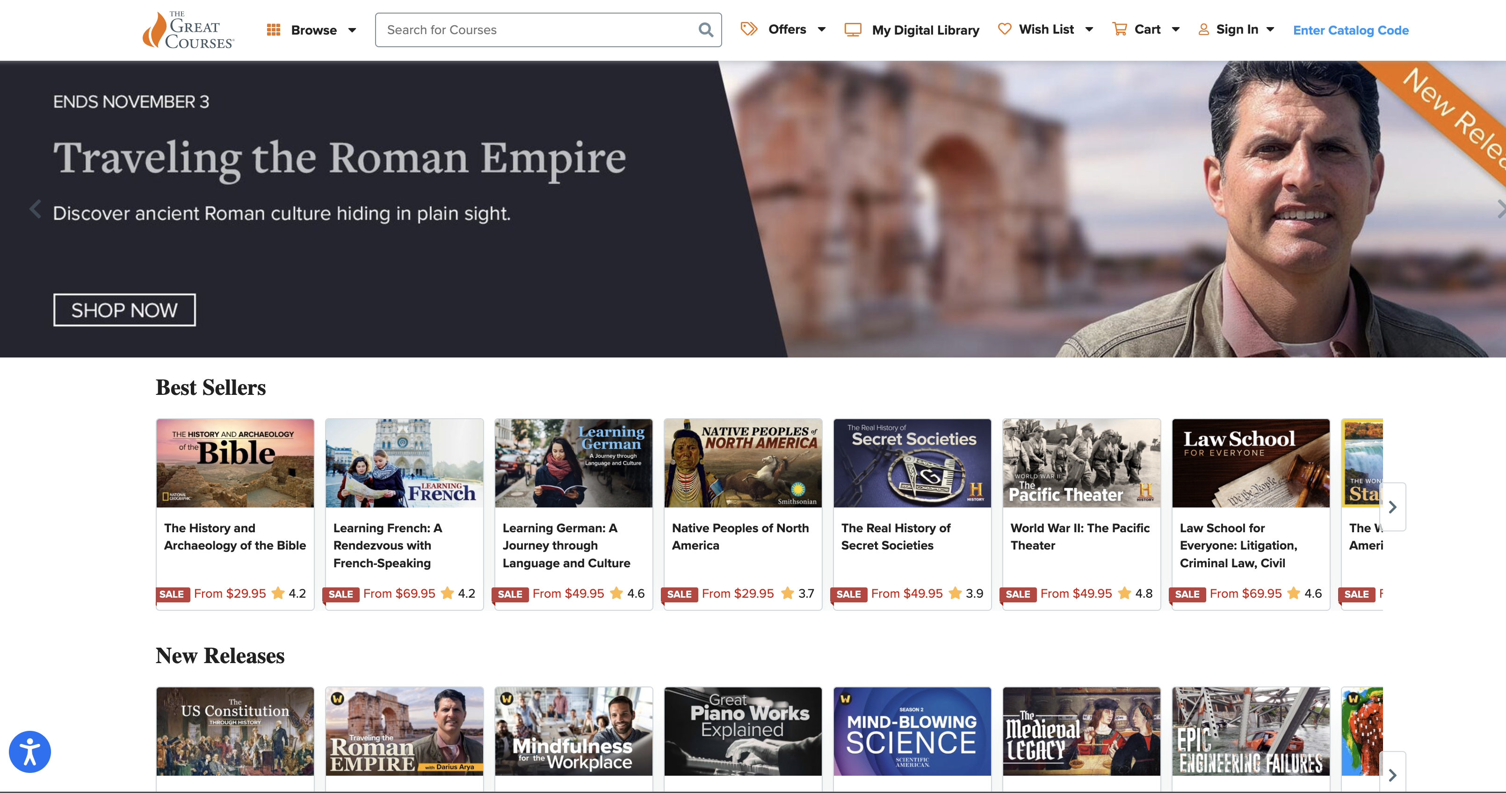Open My Digital Library

(925, 30)
